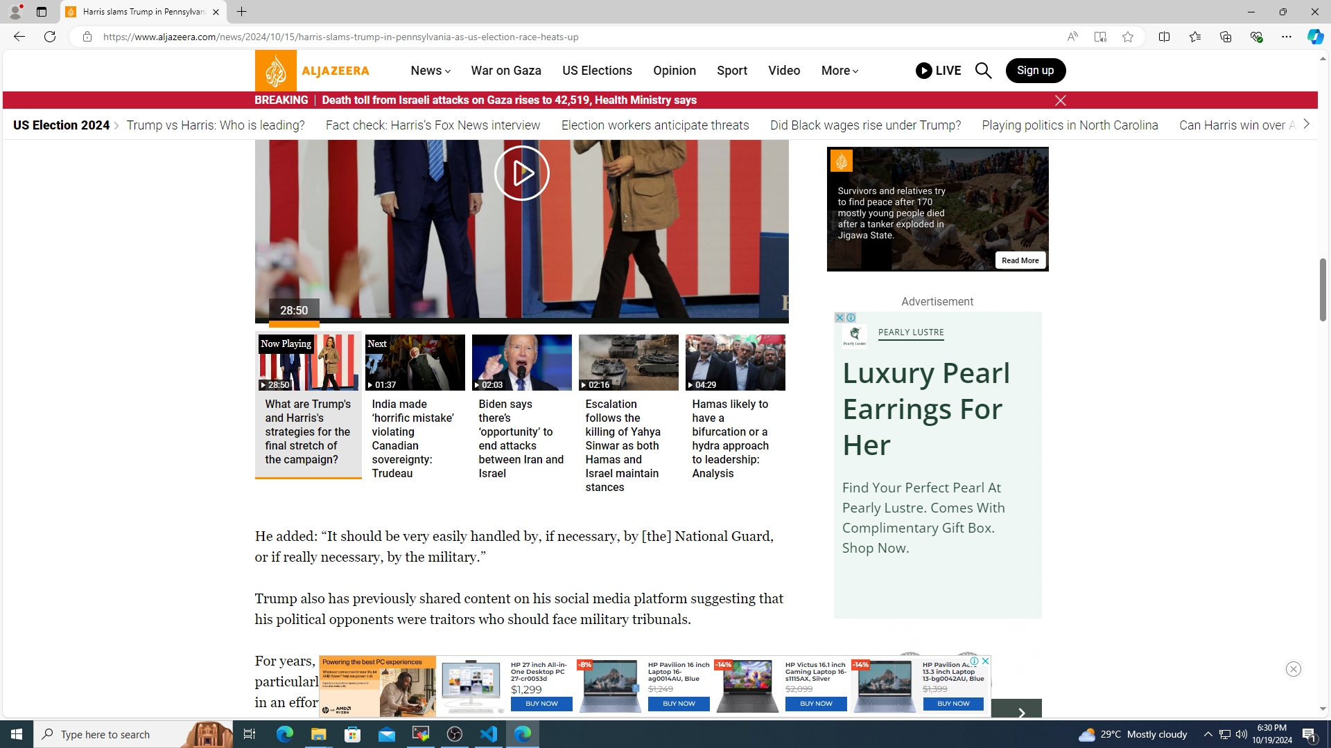Viewport: 1331px width, 748px height.
Task: Open Copilot sidebar
Action: pyautogui.click(x=1316, y=37)
